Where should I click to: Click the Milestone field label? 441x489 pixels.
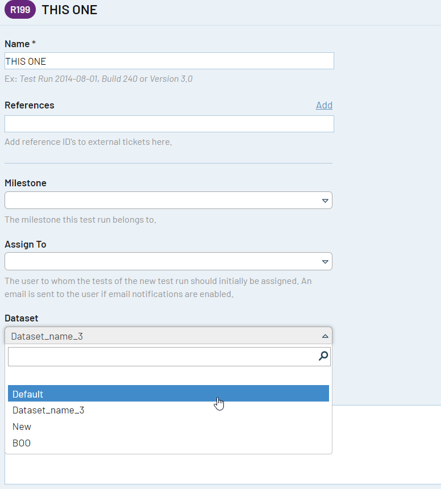pos(25,183)
